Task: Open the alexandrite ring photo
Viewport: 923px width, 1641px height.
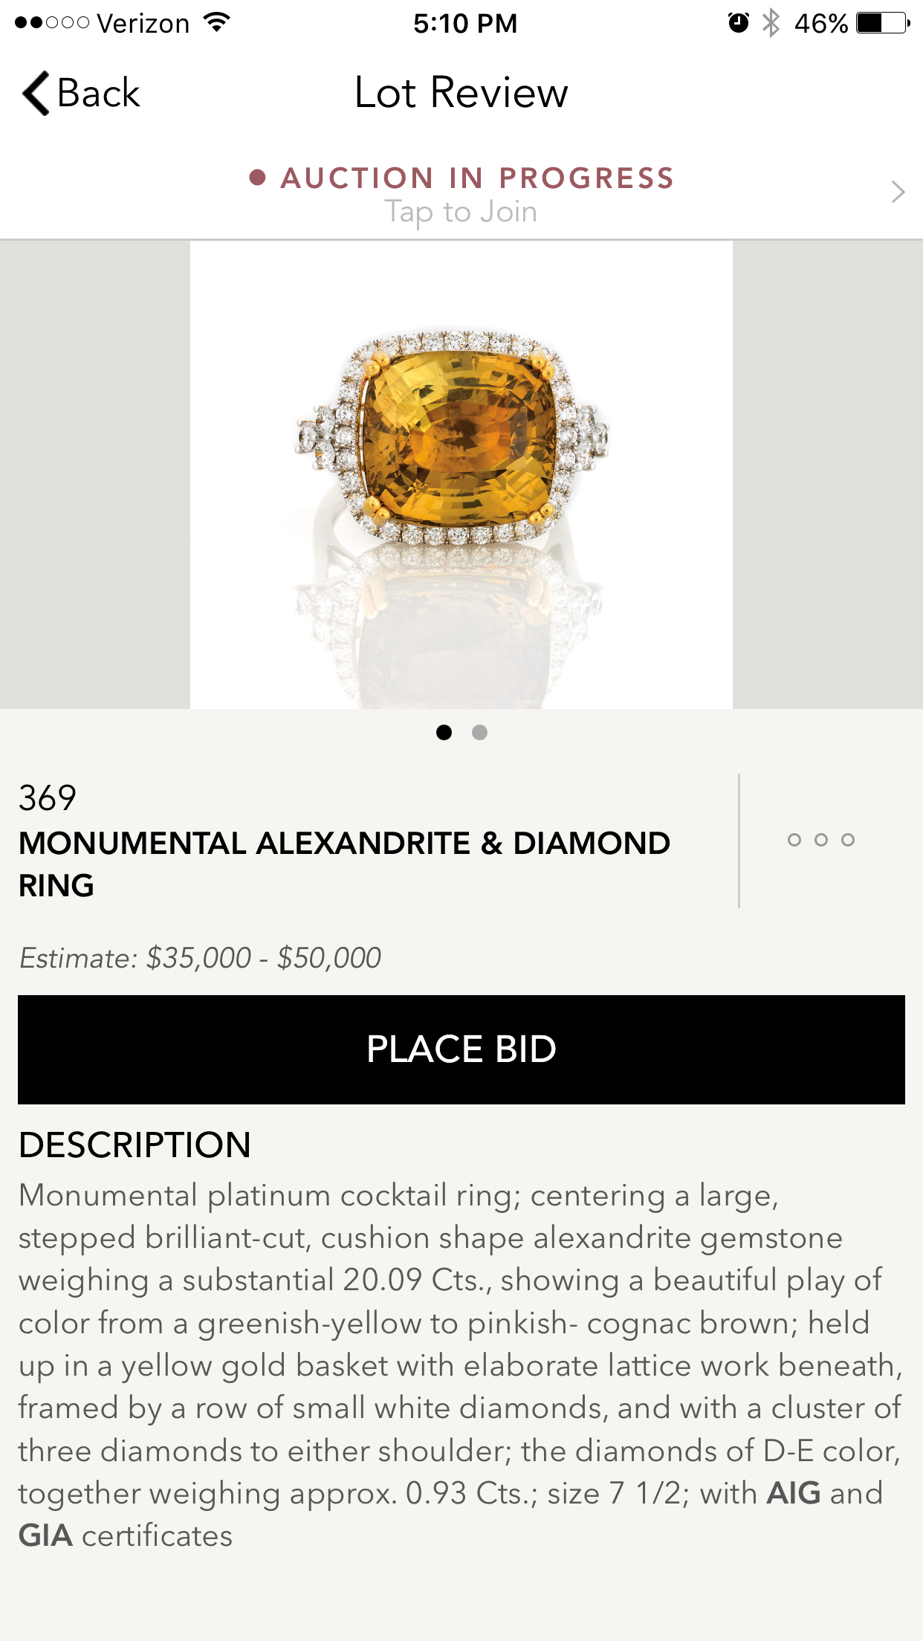Action: (461, 474)
